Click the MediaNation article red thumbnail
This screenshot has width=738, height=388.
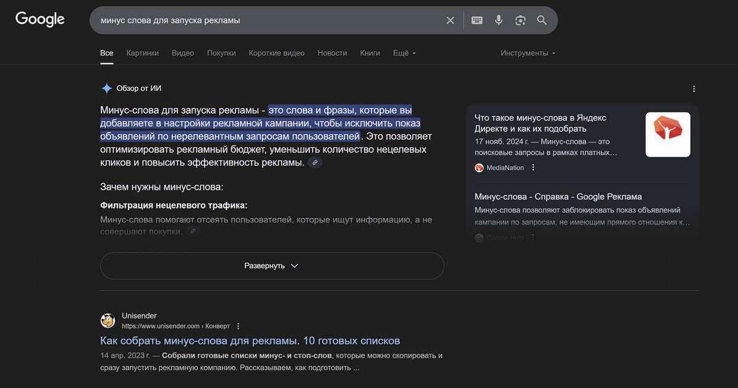667,135
